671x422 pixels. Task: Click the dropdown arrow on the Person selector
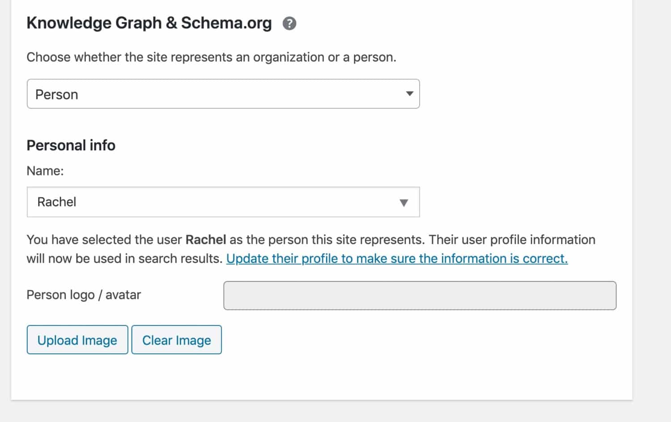(x=409, y=94)
